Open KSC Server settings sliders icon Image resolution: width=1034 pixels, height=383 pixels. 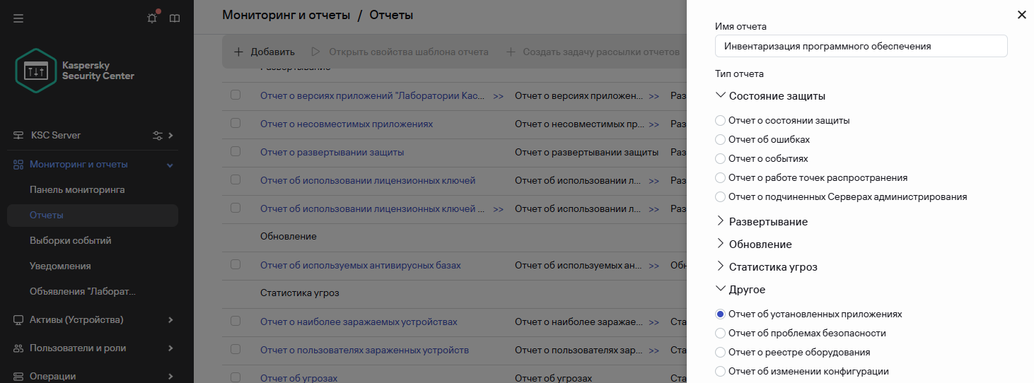pos(158,135)
